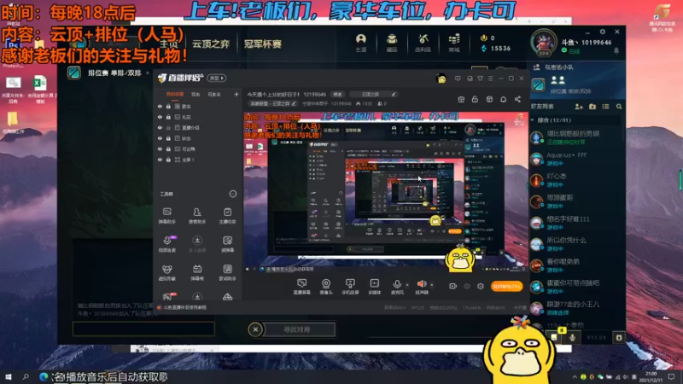
Task: Open 弹幕秀 tool in toolbox
Action: click(197, 272)
